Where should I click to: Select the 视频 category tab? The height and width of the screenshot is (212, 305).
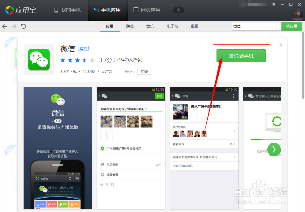click(x=194, y=26)
